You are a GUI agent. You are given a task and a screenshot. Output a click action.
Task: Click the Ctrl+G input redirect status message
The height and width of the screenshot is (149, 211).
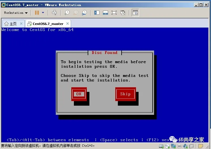point(48,146)
